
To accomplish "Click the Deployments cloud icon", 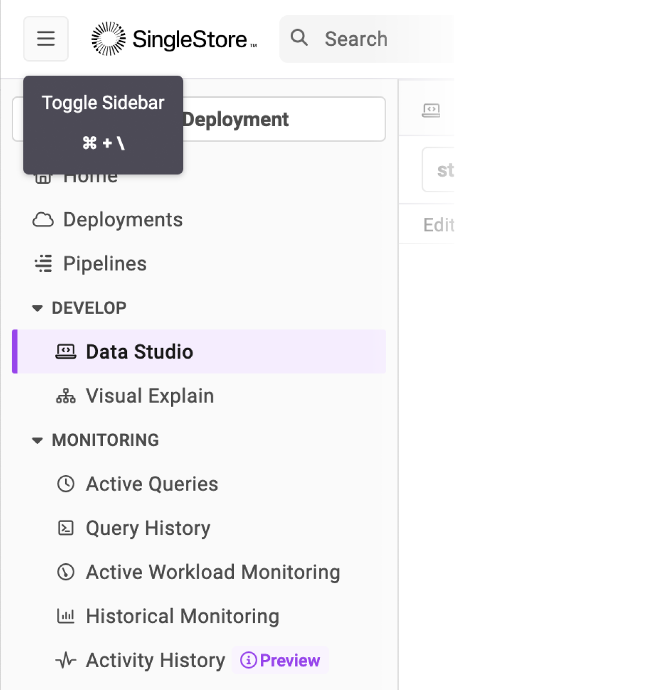I will point(43,219).
